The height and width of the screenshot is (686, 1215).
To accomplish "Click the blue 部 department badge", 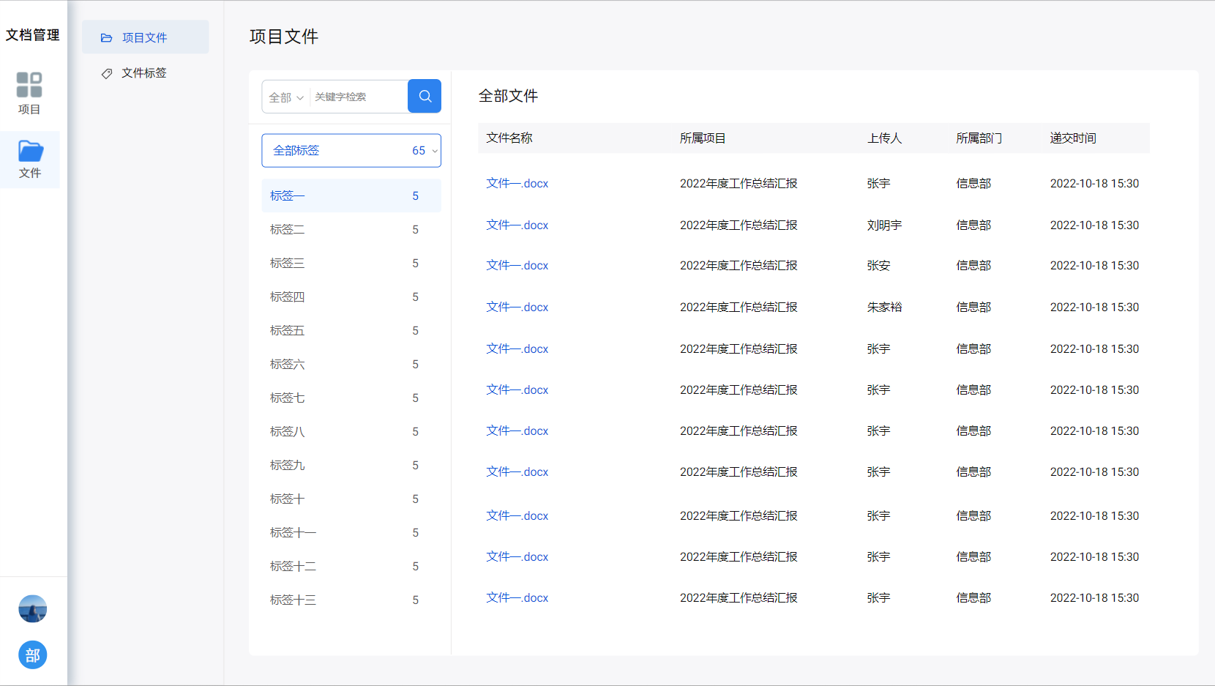I will tap(32, 655).
